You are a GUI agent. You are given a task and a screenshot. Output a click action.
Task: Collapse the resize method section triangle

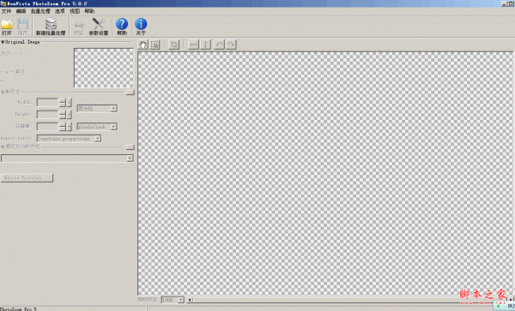3,147
